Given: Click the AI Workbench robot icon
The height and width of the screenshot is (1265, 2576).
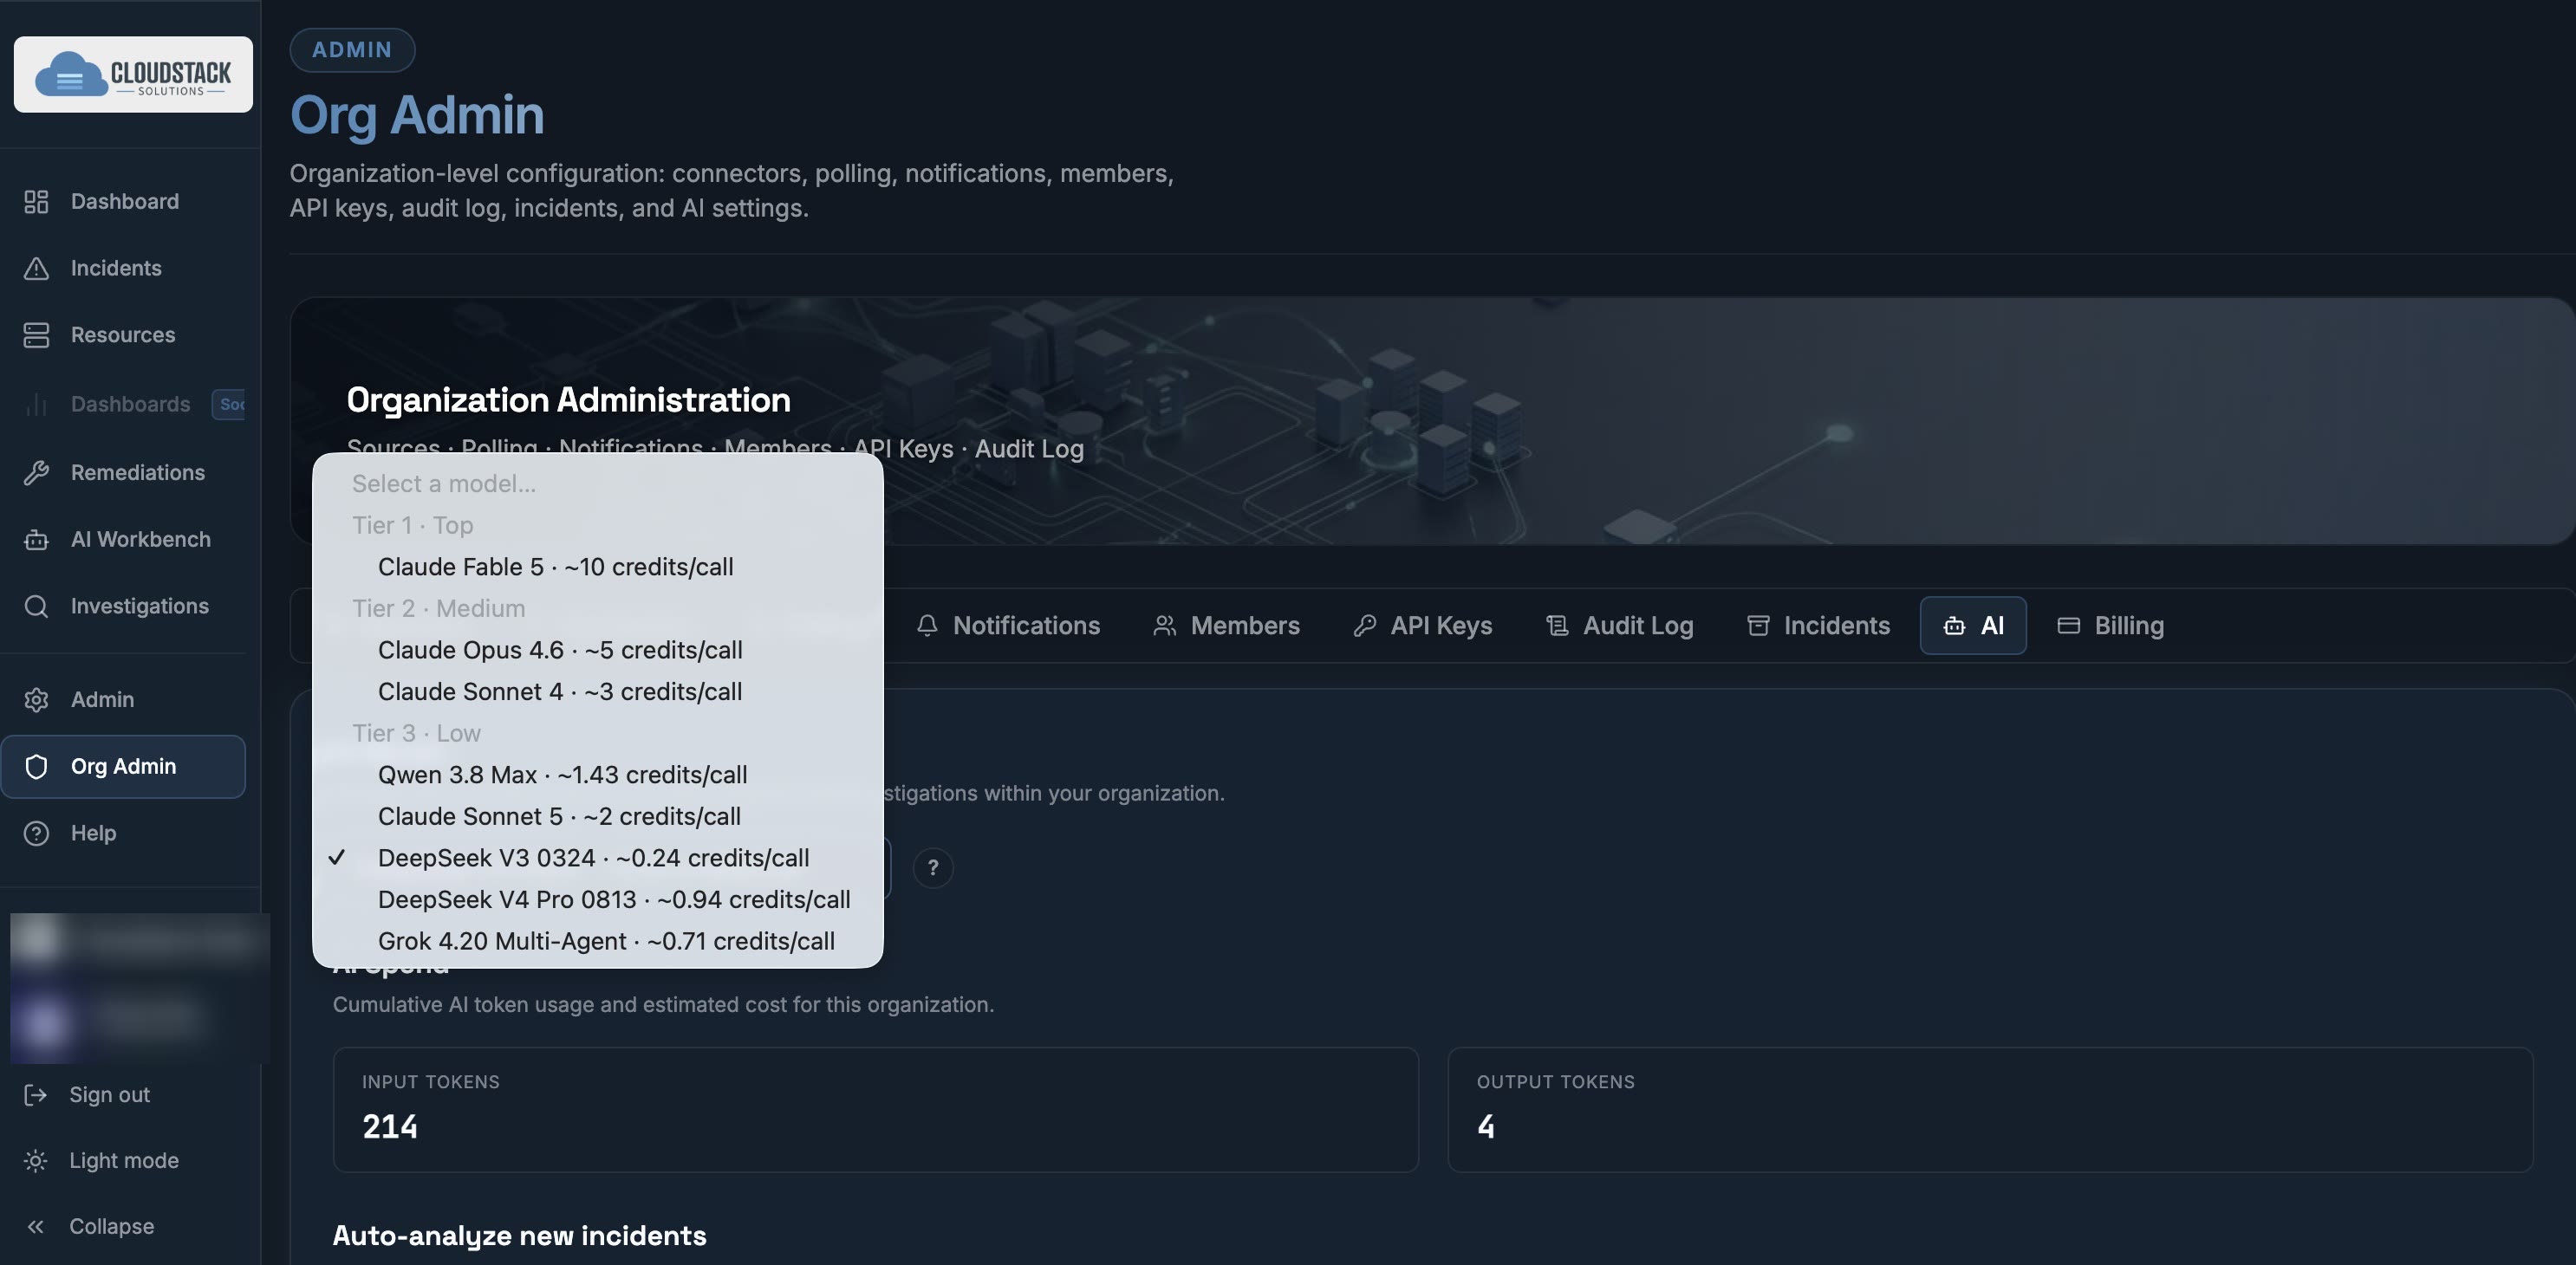Looking at the screenshot, I should [36, 540].
